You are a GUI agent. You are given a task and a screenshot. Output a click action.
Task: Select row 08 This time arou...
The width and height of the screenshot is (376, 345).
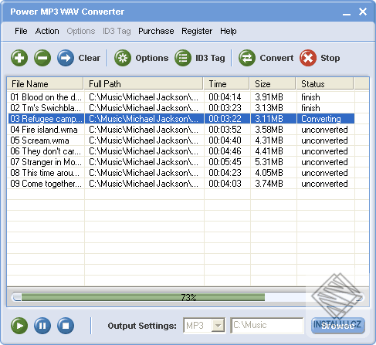181,173
